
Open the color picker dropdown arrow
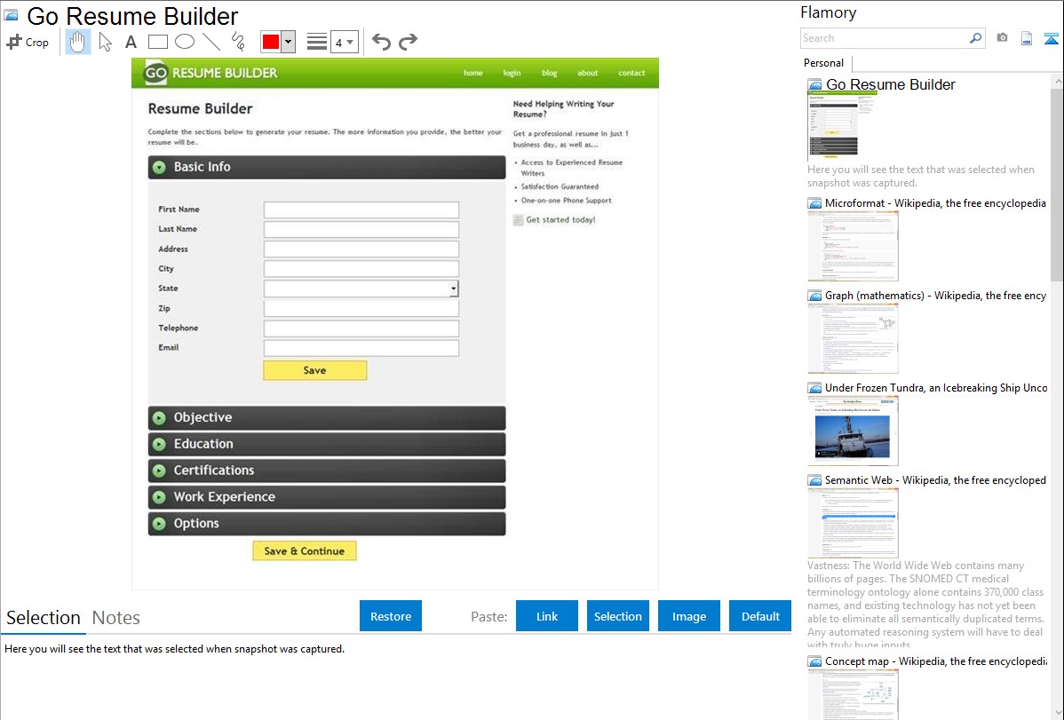[288, 42]
